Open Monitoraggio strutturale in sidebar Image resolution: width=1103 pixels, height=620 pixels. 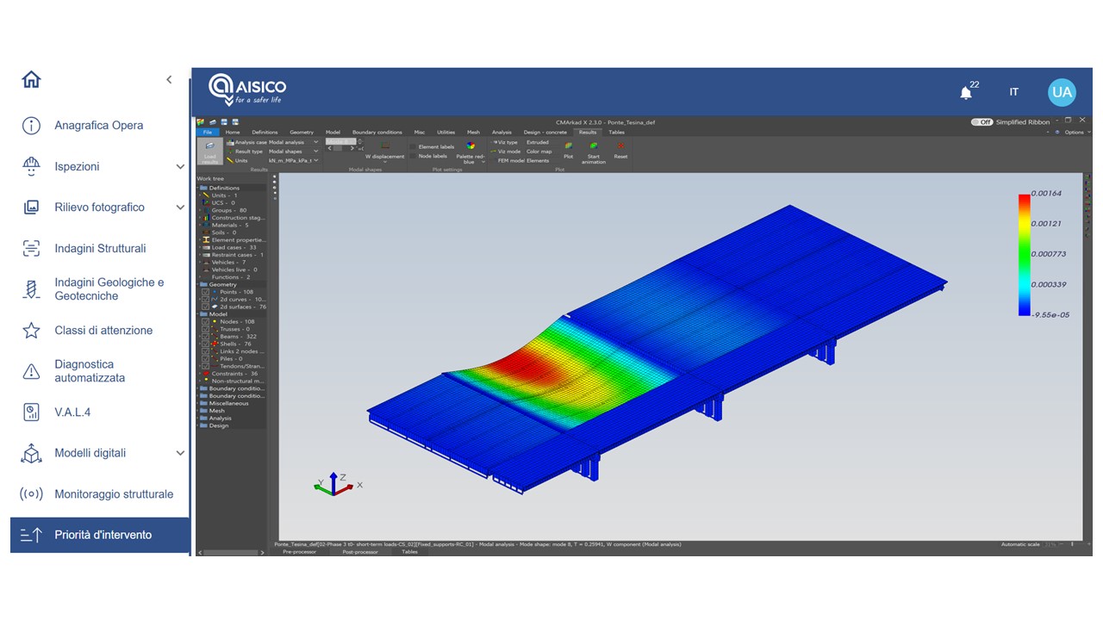coord(113,494)
